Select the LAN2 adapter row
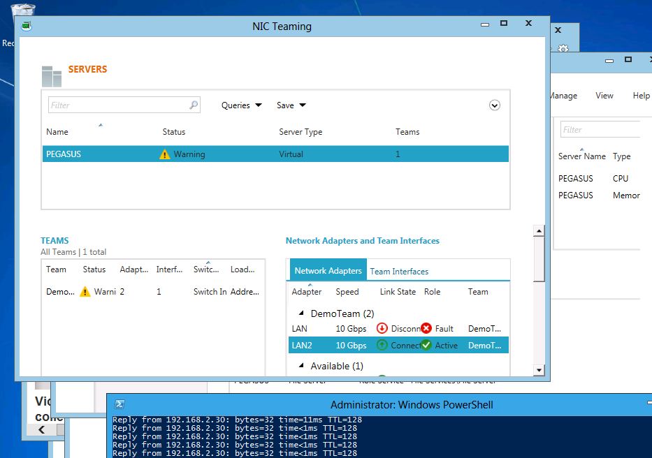652x458 pixels. [x=398, y=345]
